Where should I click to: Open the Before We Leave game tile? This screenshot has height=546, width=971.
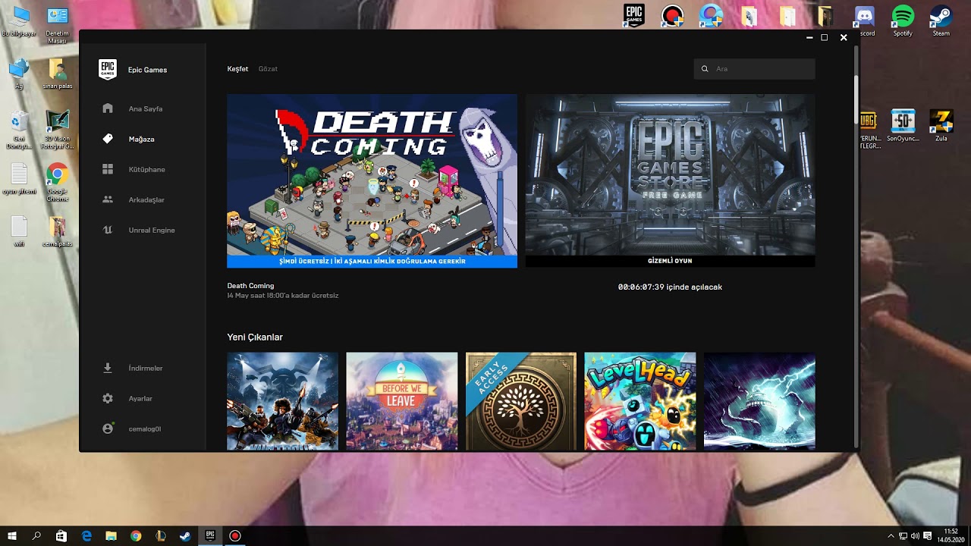(401, 401)
